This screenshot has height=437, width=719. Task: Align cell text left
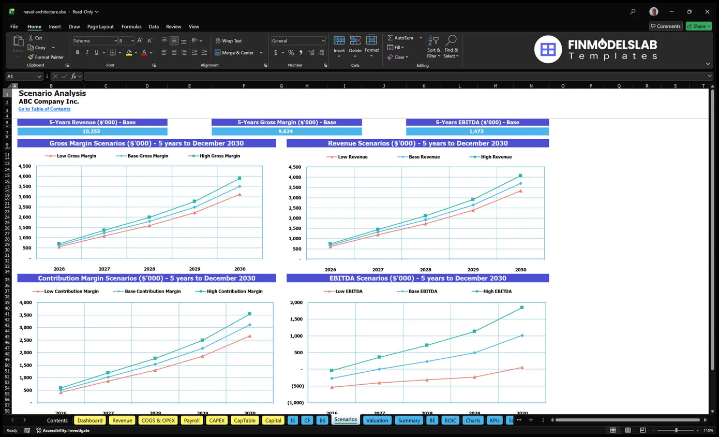click(x=164, y=52)
